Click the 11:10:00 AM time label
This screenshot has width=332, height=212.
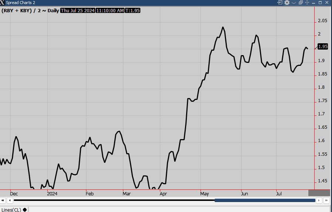click(110, 11)
